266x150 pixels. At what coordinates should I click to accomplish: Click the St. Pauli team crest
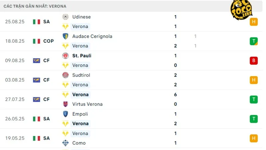[66, 56]
